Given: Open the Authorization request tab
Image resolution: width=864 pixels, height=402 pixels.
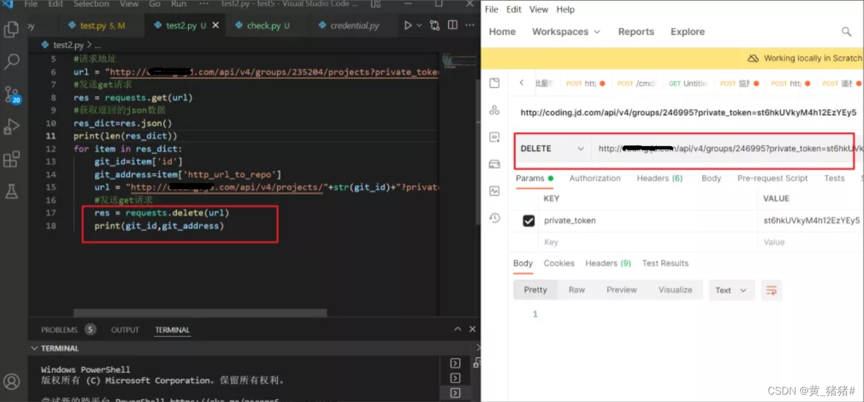Looking at the screenshot, I should 595,178.
